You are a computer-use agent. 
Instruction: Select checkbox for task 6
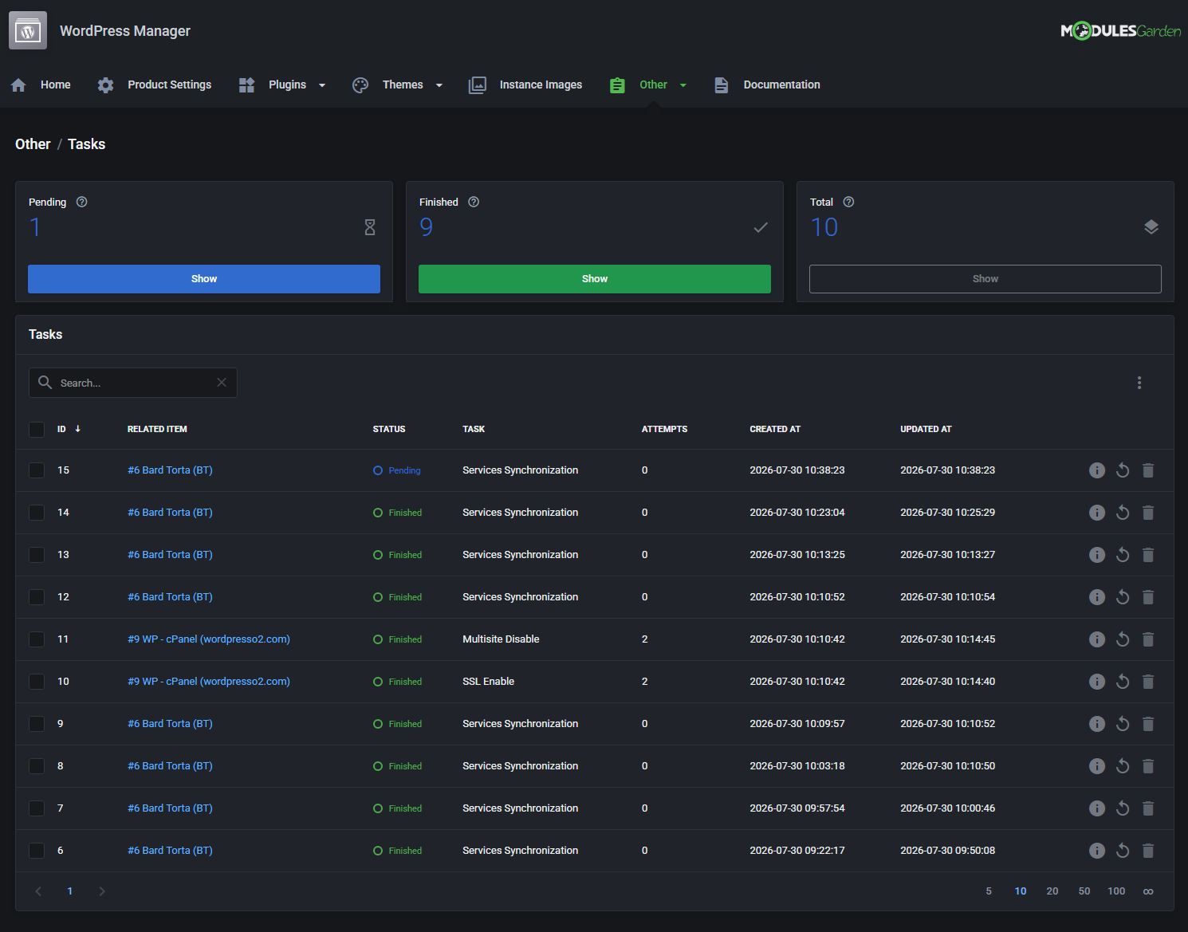37,851
